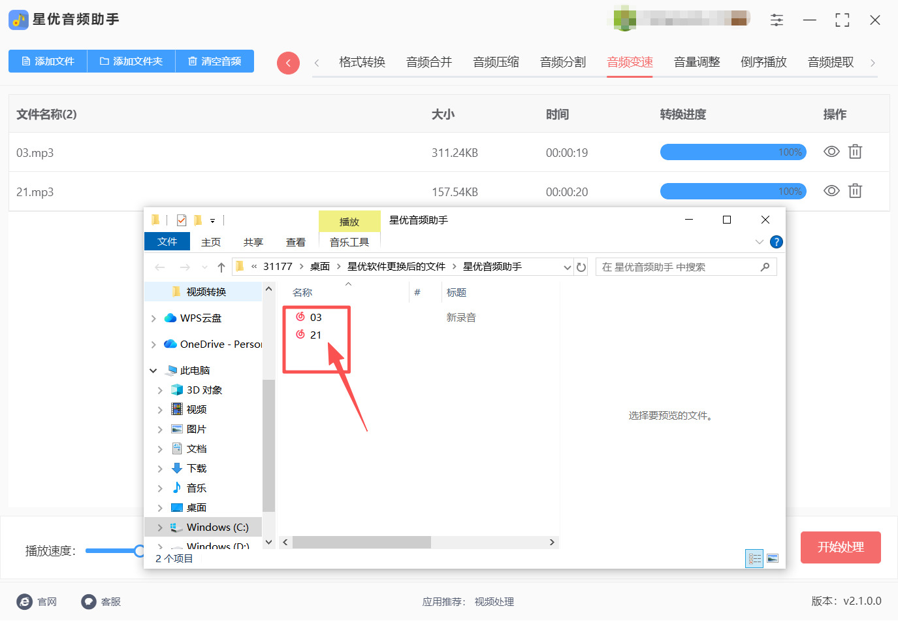Open the 下载 folder in navigation pane

click(196, 469)
